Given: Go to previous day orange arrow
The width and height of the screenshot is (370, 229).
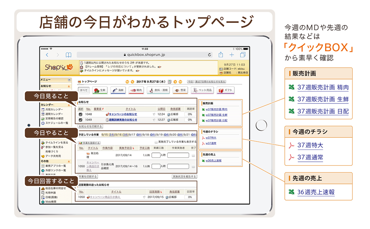Looking at the screenshot, I should [x=132, y=82].
